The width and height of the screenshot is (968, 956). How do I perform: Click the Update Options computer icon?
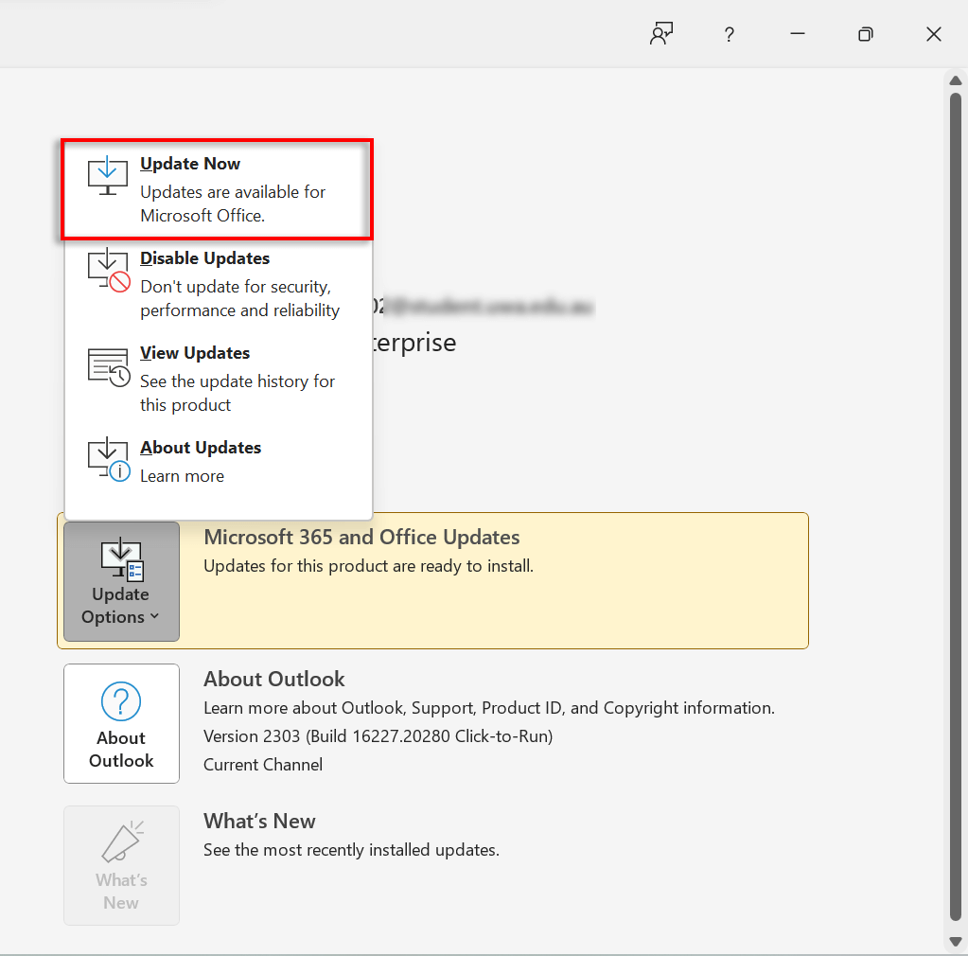121,558
